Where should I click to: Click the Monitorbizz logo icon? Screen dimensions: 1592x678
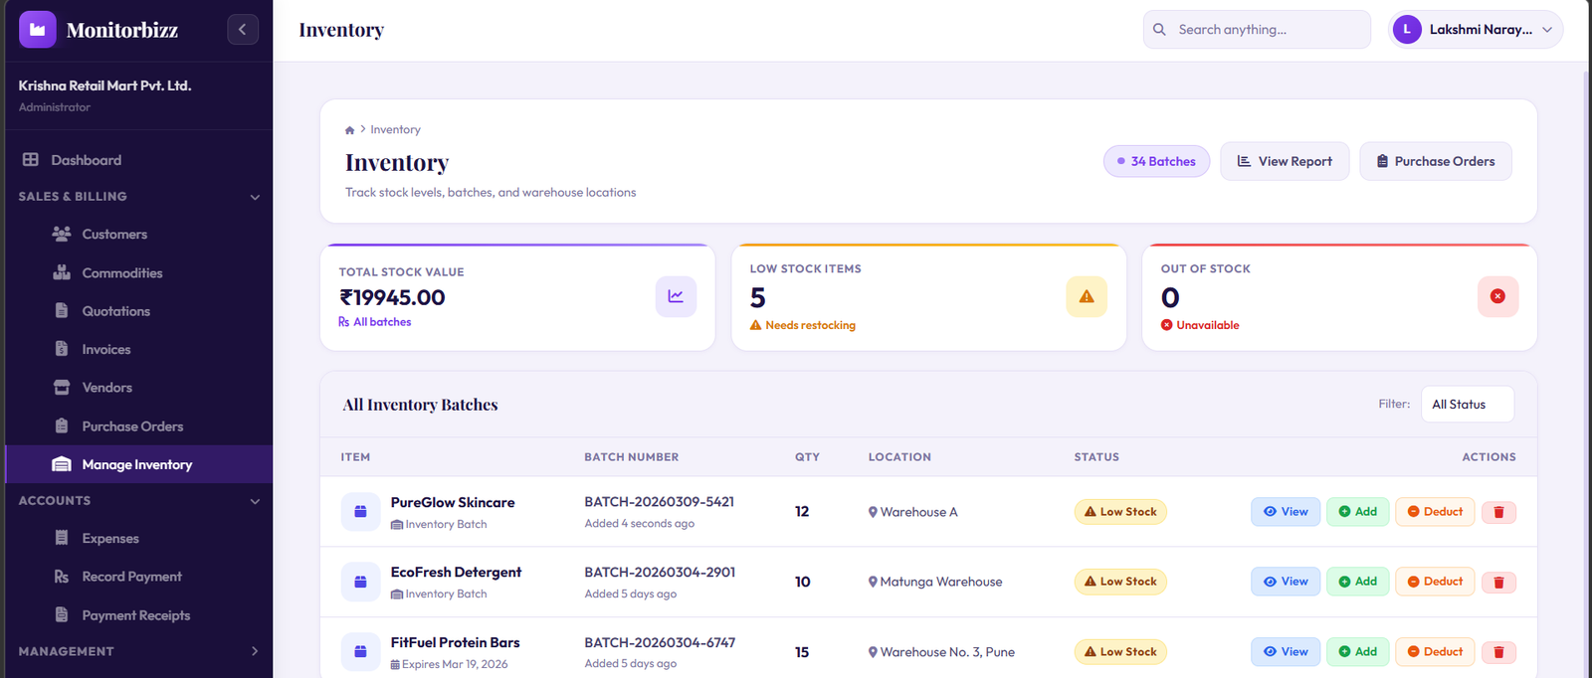click(x=38, y=30)
